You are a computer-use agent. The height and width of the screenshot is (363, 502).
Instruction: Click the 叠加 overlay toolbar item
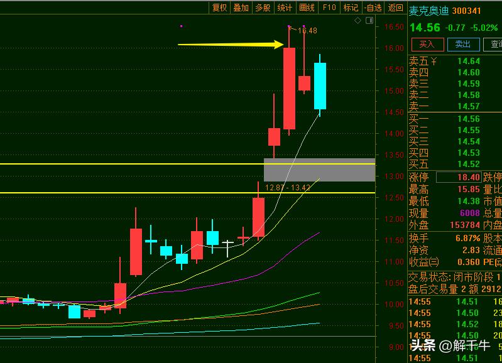tap(241, 8)
